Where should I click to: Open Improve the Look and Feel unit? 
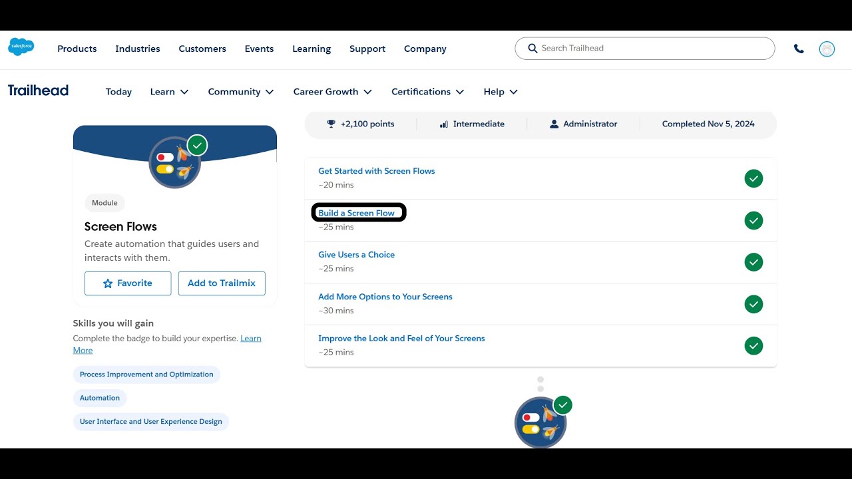coord(401,339)
